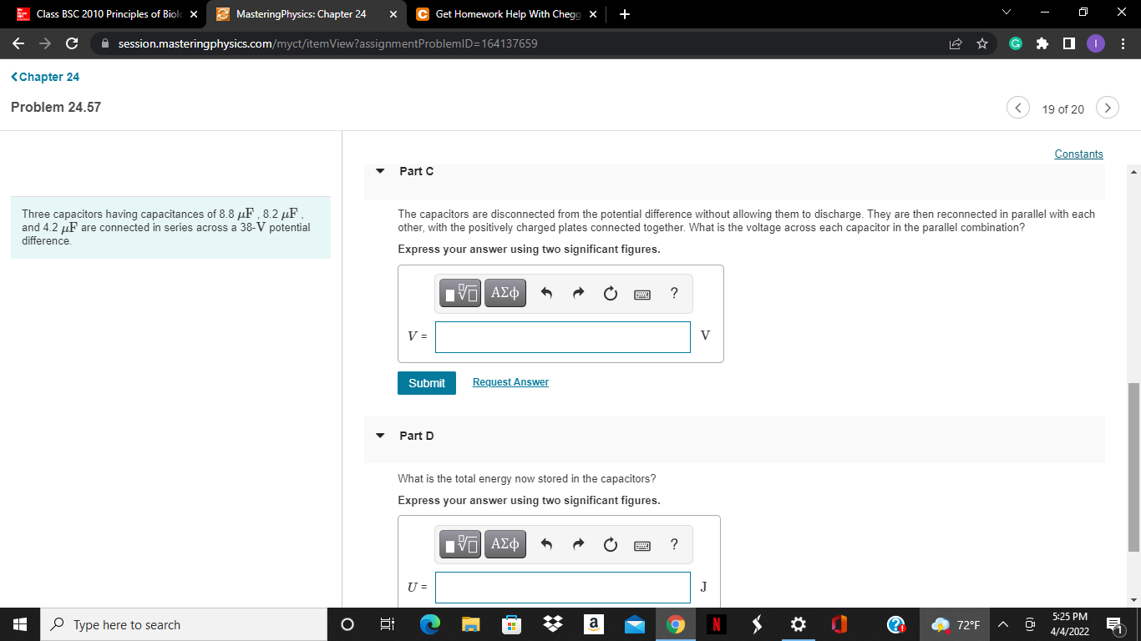Click the help question mark in Part D toolbar
The height and width of the screenshot is (641, 1141).
coord(673,543)
